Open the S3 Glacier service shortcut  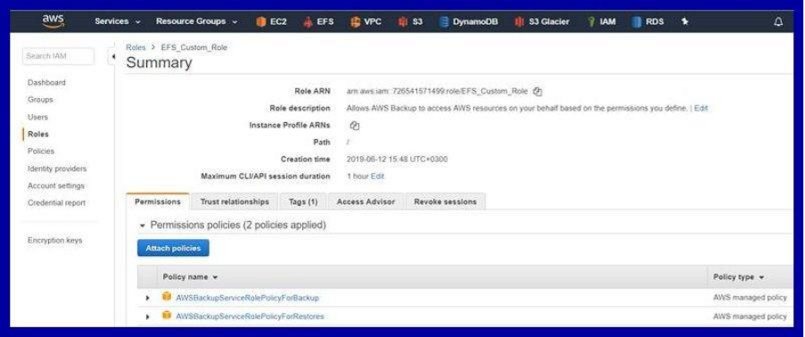tap(542, 21)
